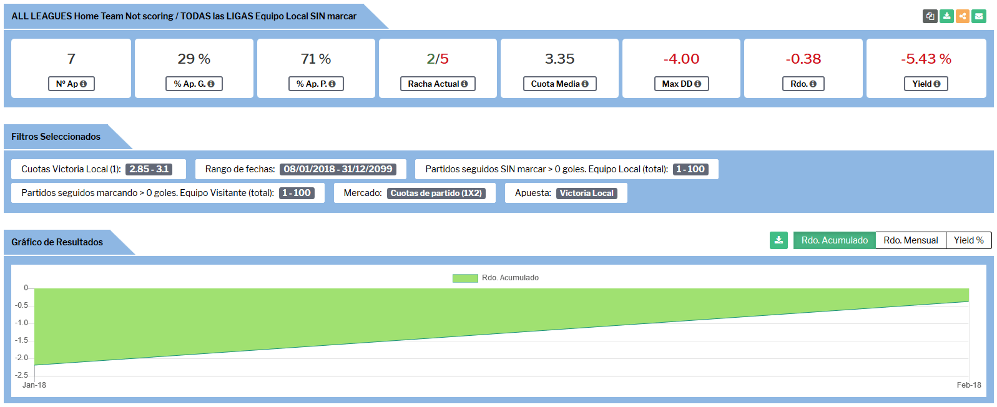Viewport: 997px width, 407px height.
Task: Click the 2.85 - 3.1 odds range badge
Action: 149,169
